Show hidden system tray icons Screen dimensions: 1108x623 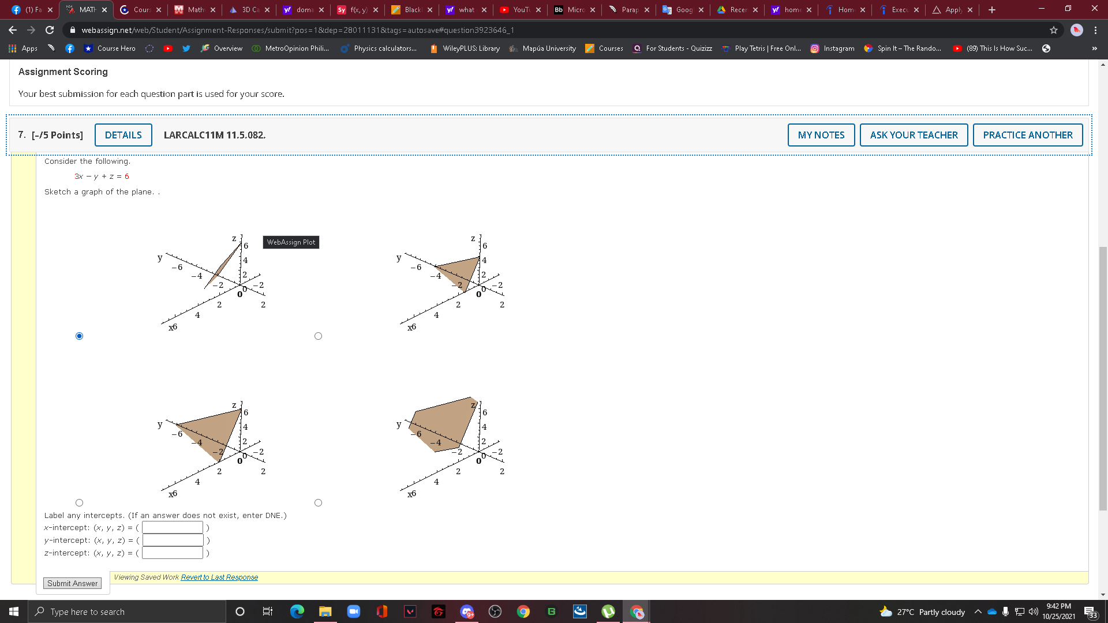[978, 611]
